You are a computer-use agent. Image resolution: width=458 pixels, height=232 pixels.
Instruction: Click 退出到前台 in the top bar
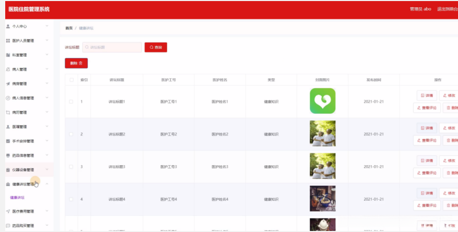coord(447,9)
